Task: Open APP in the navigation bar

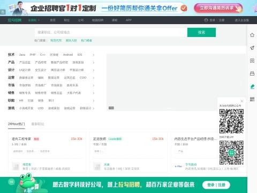Action: coord(128,20)
